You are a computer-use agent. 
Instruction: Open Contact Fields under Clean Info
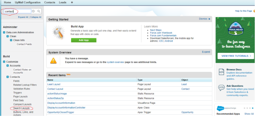24,44
